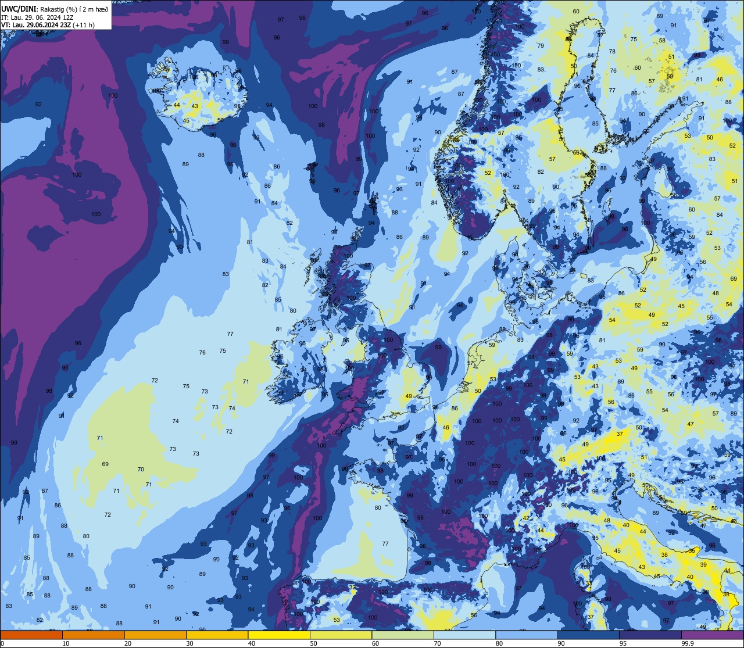744x648 pixels.
Task: Pick the 80–90 light blue legend segment
Action: 527,635
